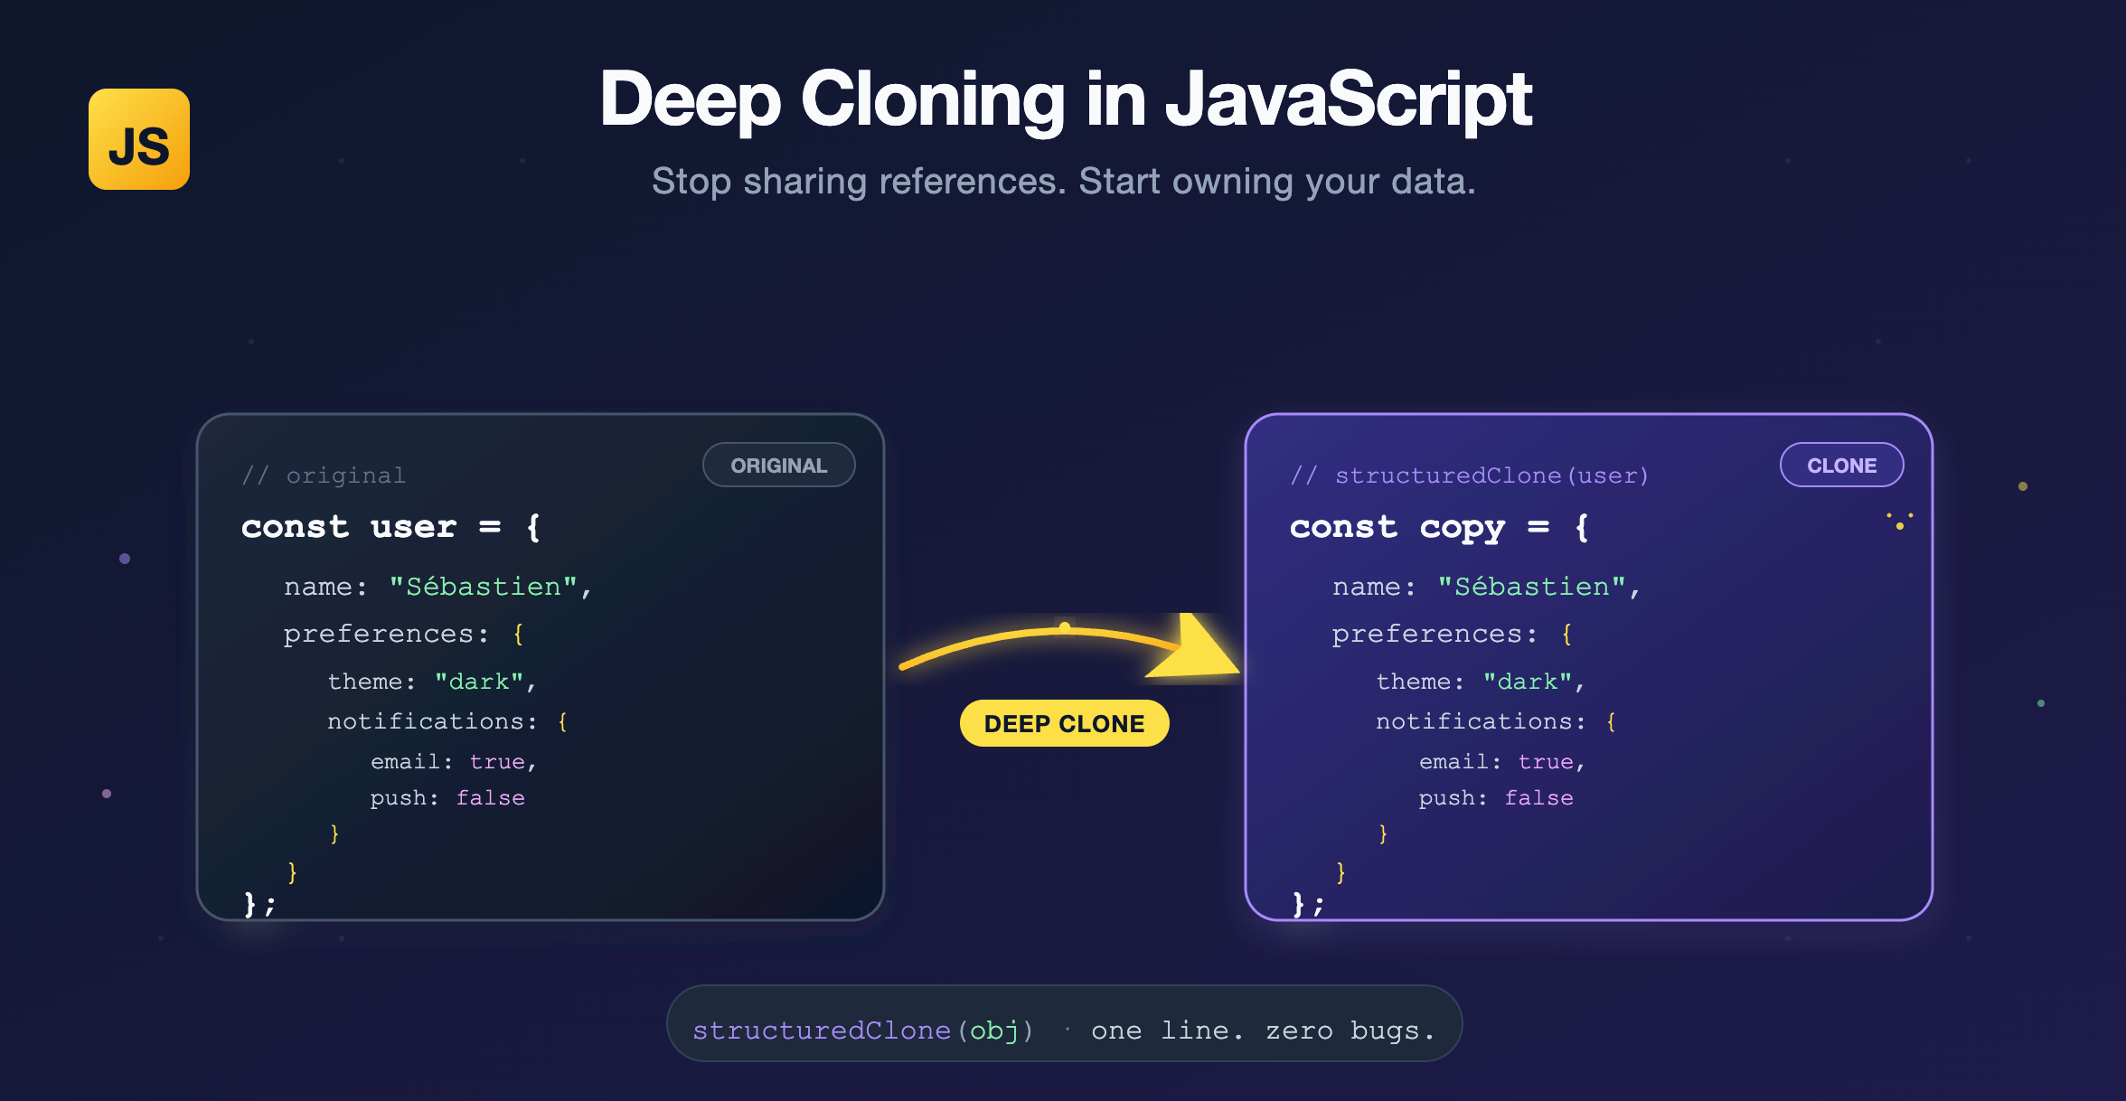2126x1101 pixels.
Task: Click the subtitle "Stop sharing references. Start owning your data."
Action: coord(1064,182)
